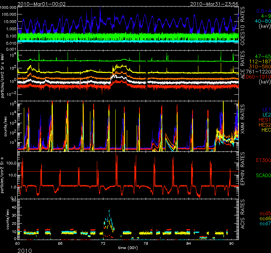Click the orange 310-580 legend entry
The height and width of the screenshot is (253, 271).
pos(260,67)
